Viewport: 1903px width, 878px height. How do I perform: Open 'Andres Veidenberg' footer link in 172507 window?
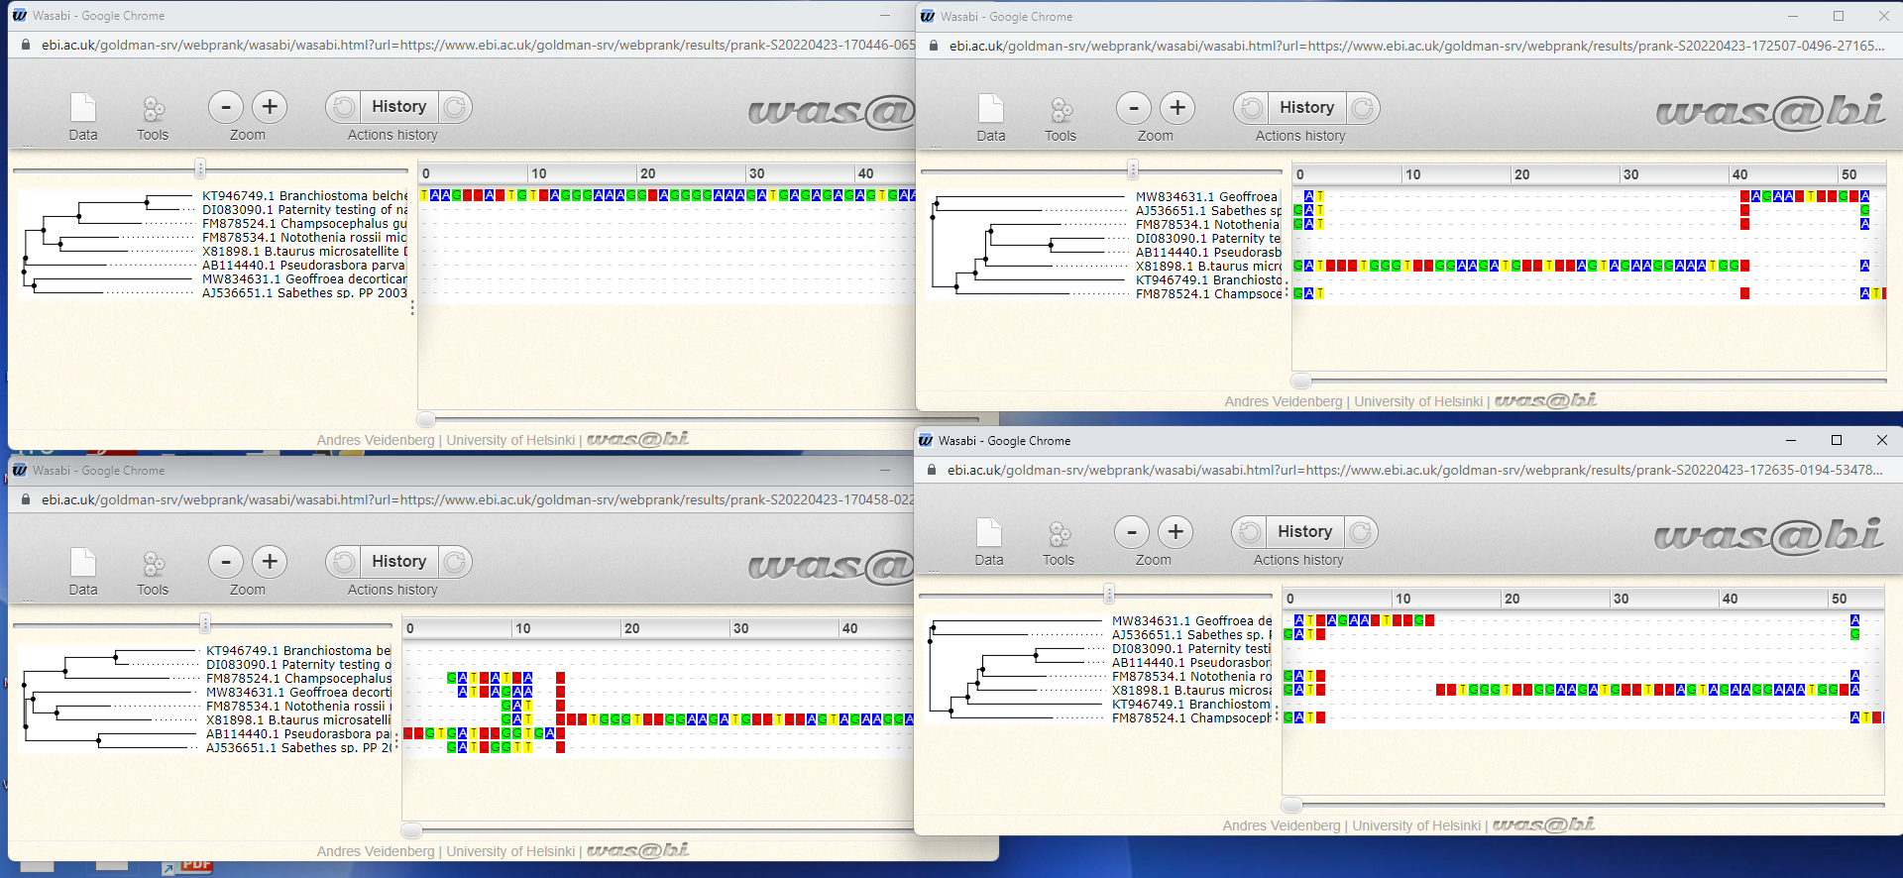point(1284,401)
